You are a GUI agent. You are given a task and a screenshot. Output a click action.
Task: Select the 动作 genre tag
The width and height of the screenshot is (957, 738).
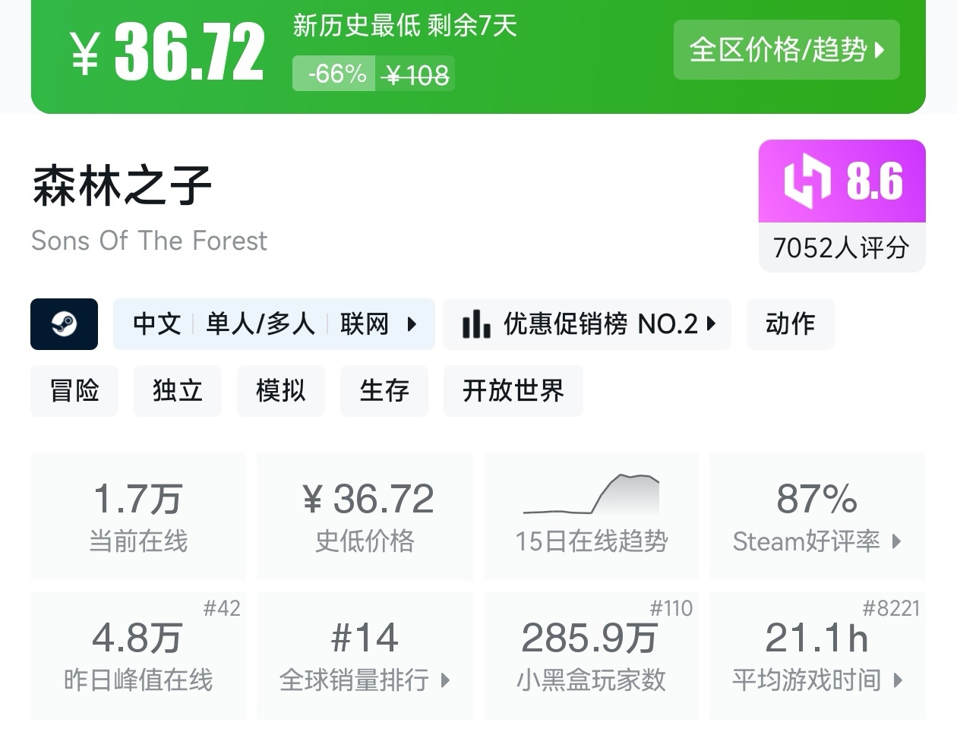(x=790, y=324)
